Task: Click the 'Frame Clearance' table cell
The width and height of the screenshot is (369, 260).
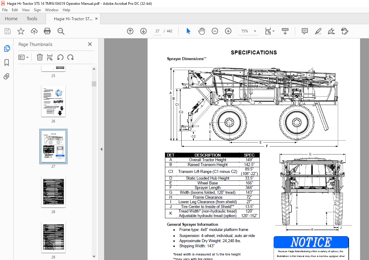Action: coord(208,197)
